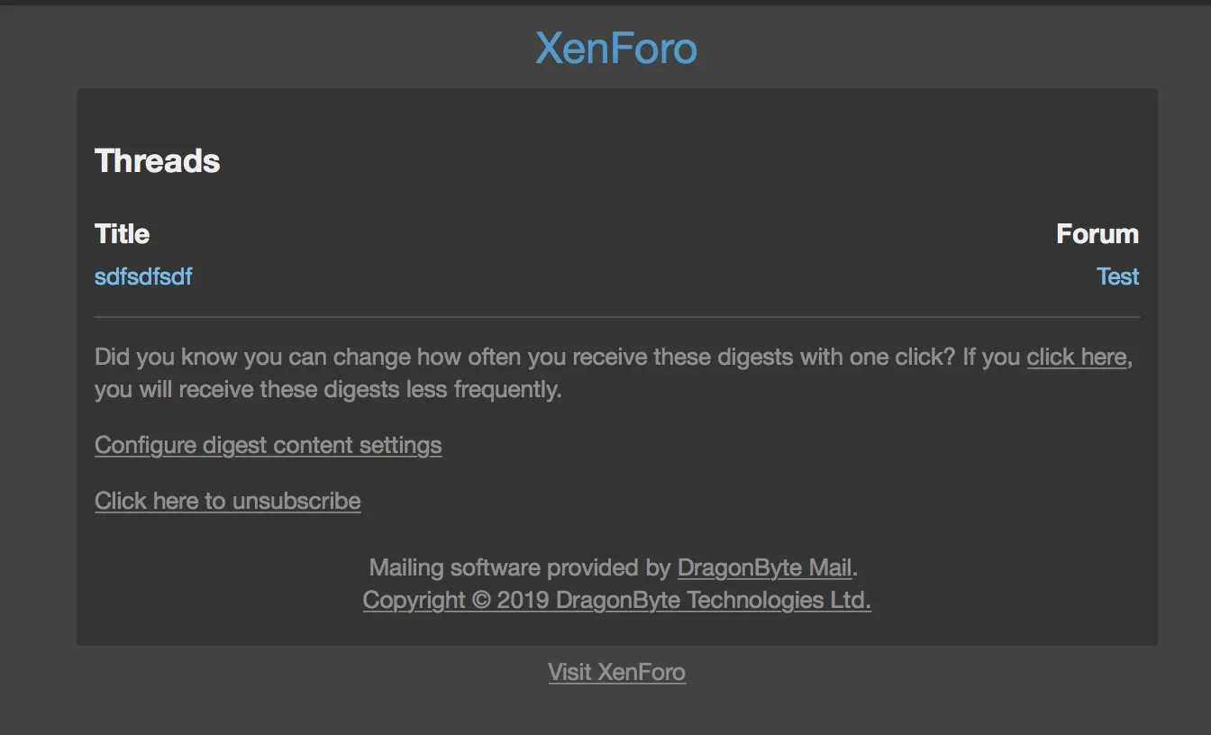Image resolution: width=1211 pixels, height=735 pixels.
Task: Visit the DragonByte Mail link
Action: [765, 567]
